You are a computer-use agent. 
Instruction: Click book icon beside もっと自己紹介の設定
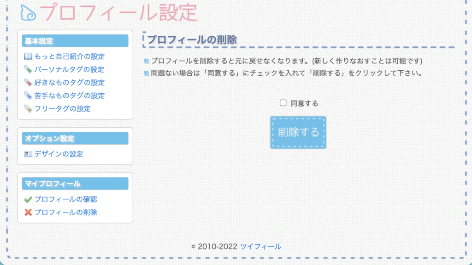28,56
